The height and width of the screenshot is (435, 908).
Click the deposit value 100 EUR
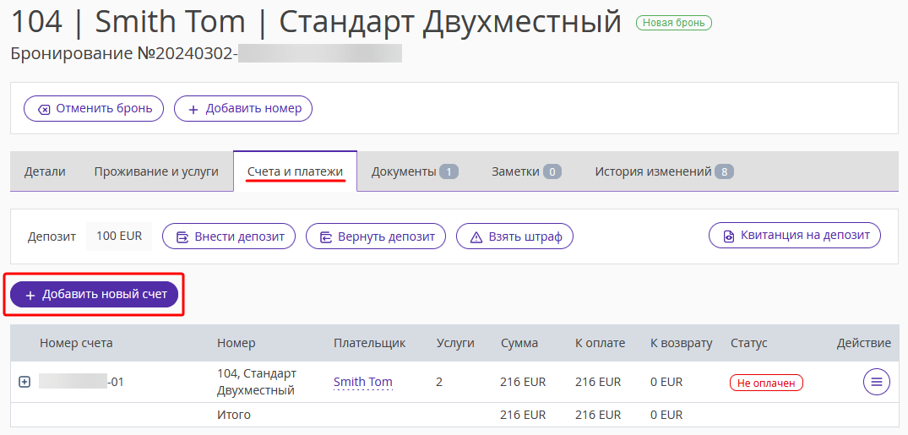pyautogui.click(x=119, y=237)
